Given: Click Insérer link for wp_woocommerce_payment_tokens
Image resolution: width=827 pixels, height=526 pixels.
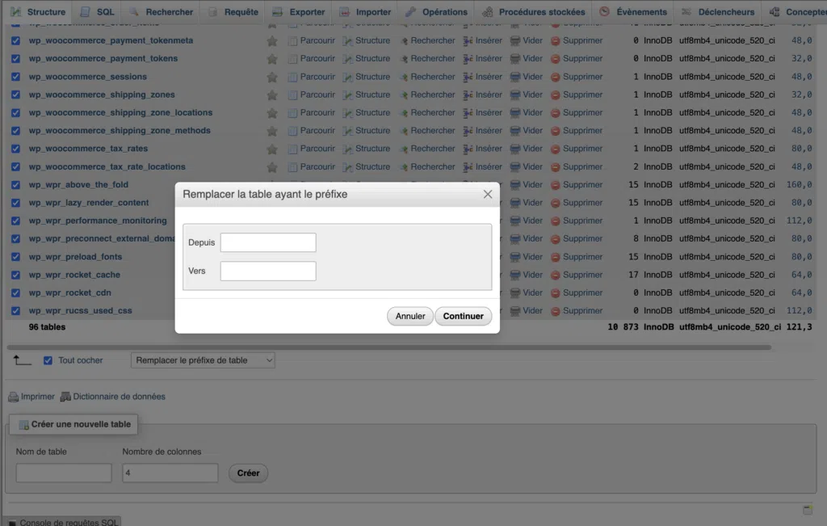Looking at the screenshot, I should click(489, 58).
